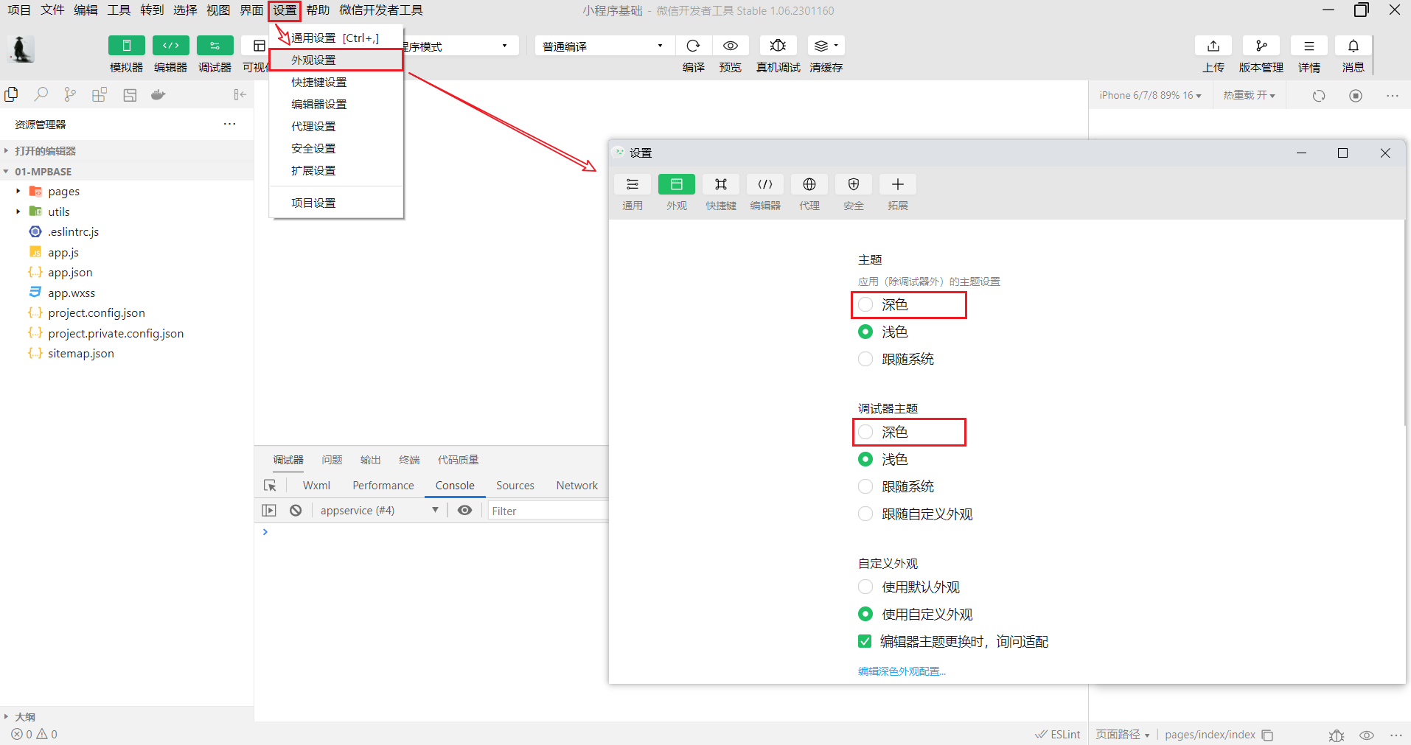Select dark theme radio under 主题
Image resolution: width=1411 pixels, height=745 pixels.
click(865, 305)
